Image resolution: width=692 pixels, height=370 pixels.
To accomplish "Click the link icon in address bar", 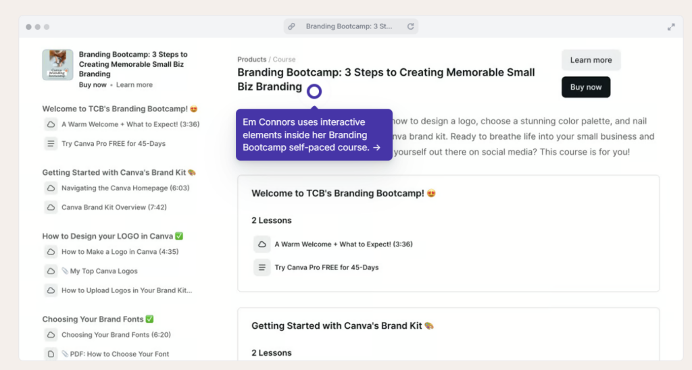I will (291, 26).
